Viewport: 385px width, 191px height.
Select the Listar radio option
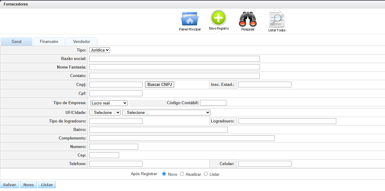[x=206, y=174]
